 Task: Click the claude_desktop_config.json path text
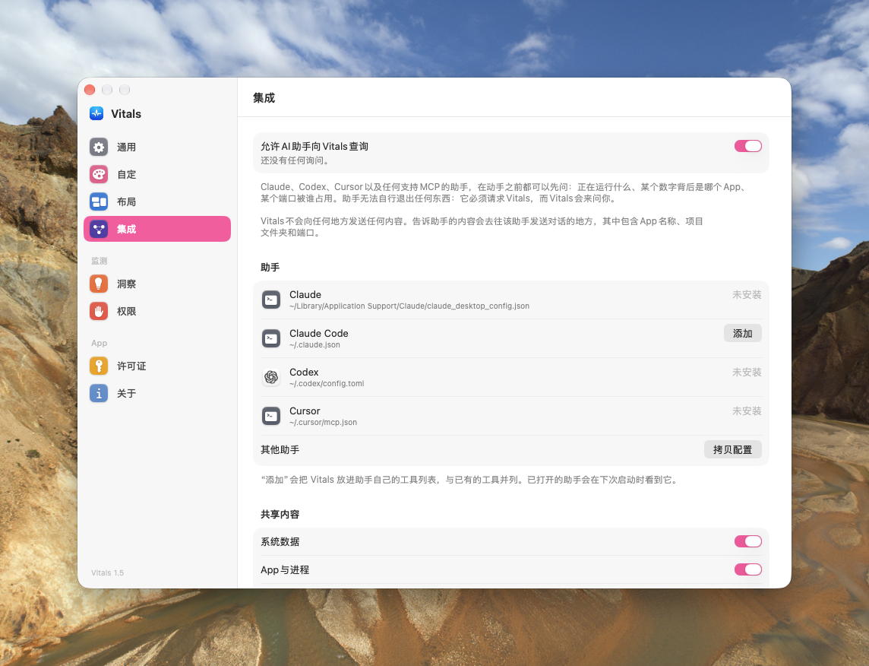409,306
